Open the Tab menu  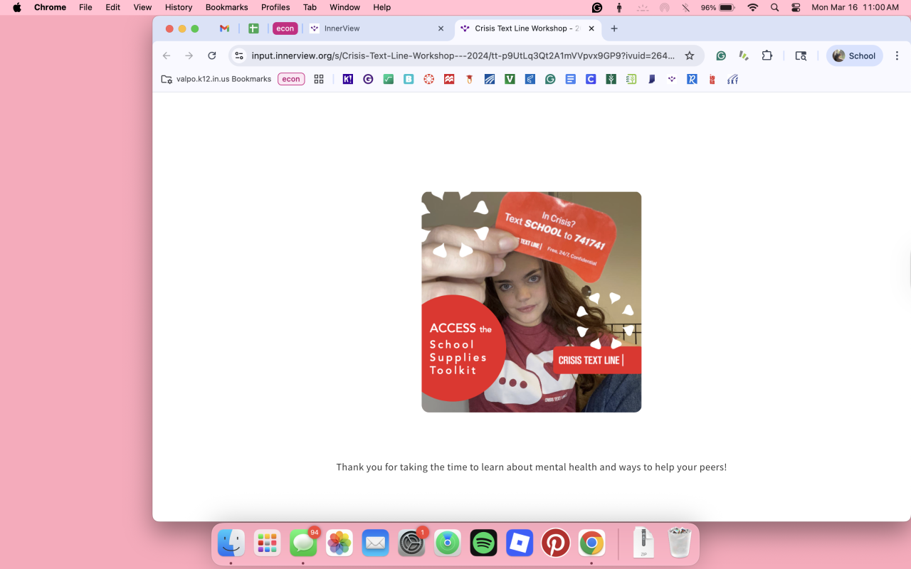click(310, 7)
